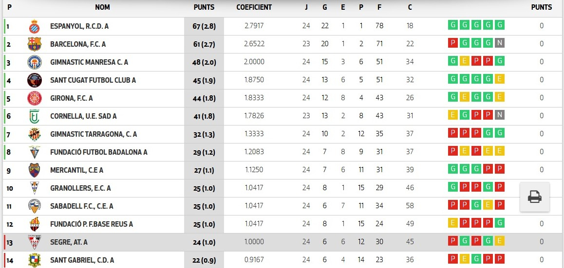Click the Girona F.C. club crest
This screenshot has width=564, height=268.
coord(34,98)
